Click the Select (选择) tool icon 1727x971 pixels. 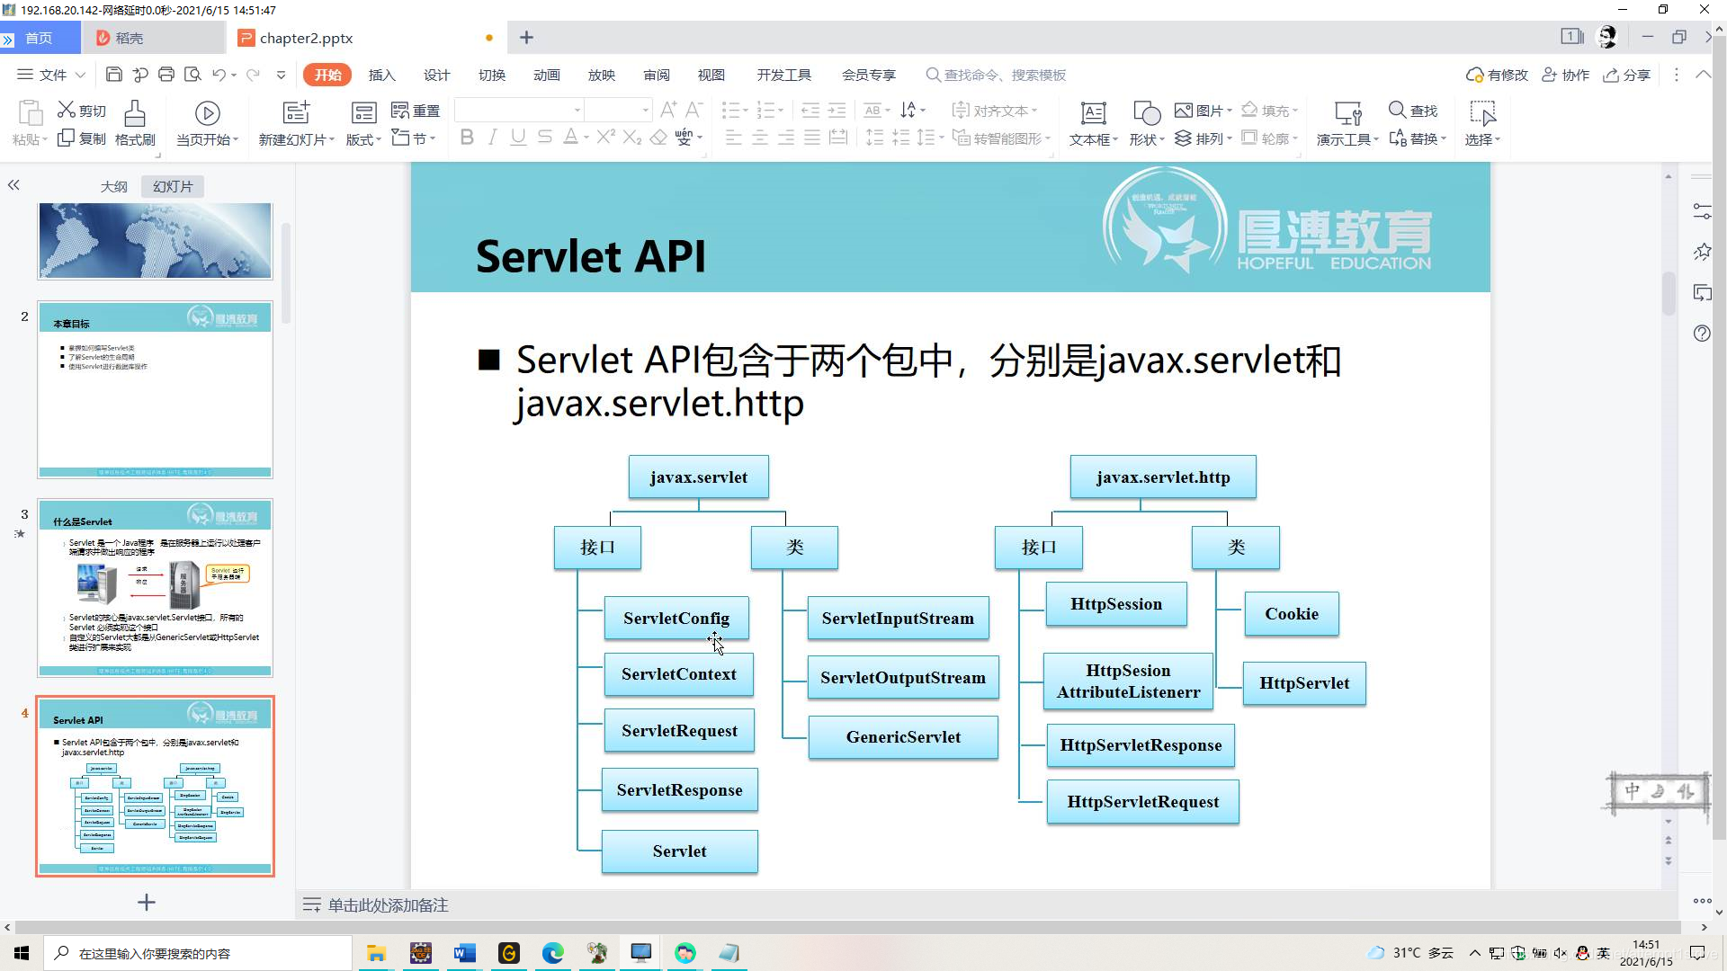click(x=1482, y=113)
